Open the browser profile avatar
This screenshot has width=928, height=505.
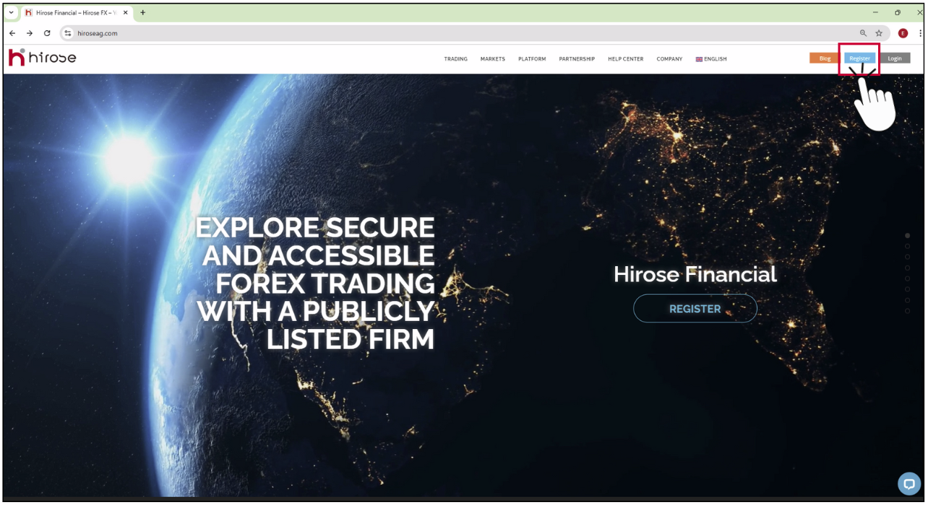point(902,33)
